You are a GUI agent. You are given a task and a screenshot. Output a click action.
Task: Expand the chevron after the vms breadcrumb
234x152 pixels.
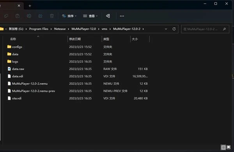tap(110, 29)
